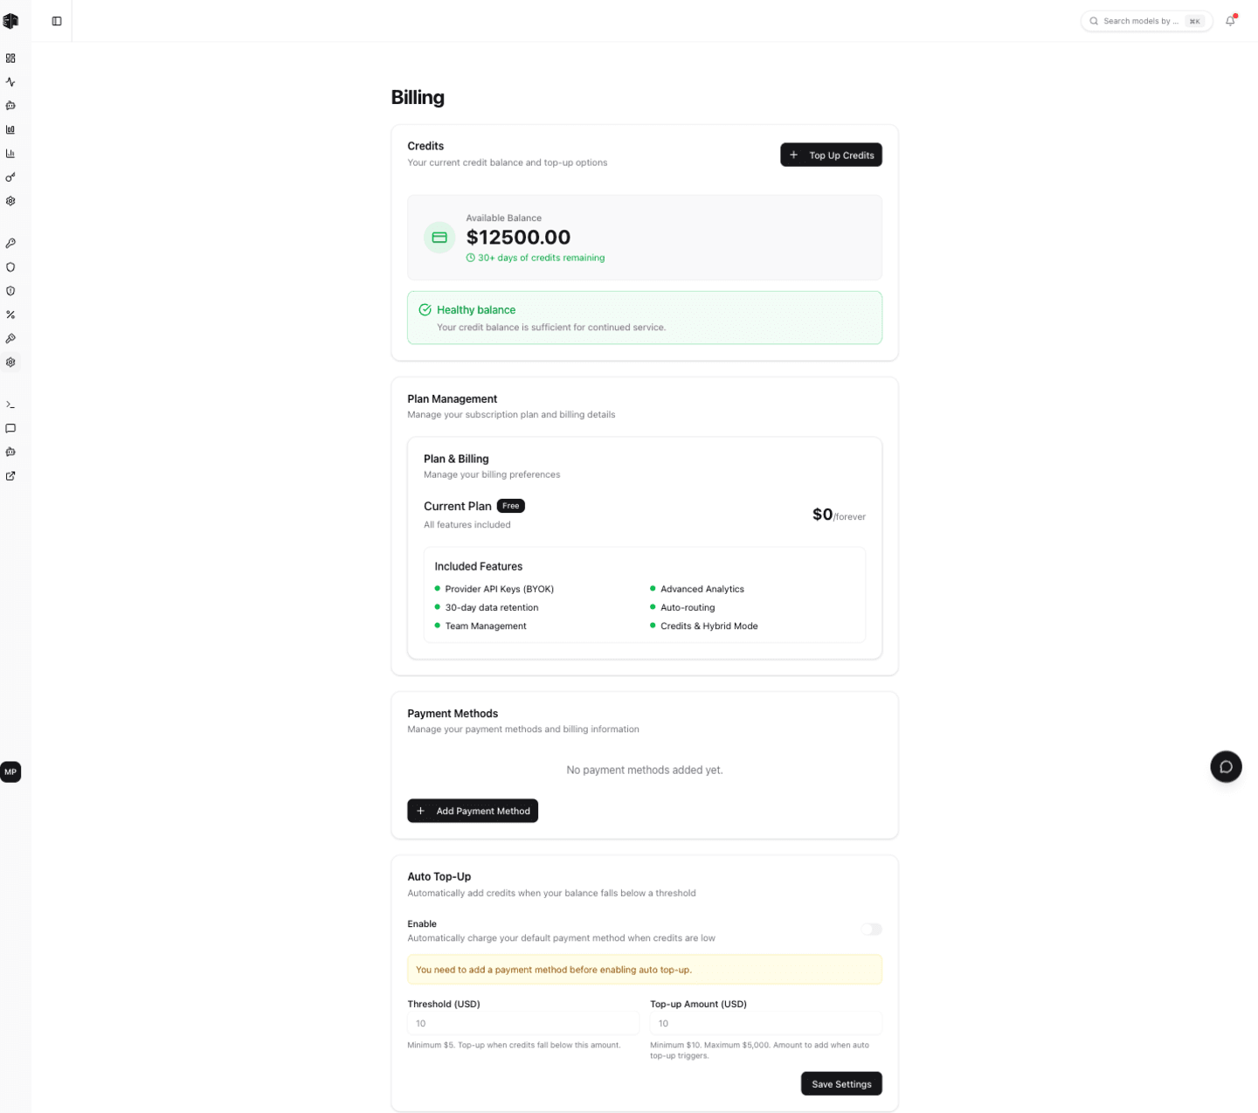Focus the Top-up Amount (USD) field
Image resolution: width=1258 pixels, height=1113 pixels.
click(x=766, y=1023)
